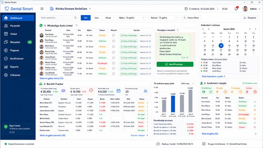Viewport: 263px width, 148px height.
Task: Open the Shiko të gjitha vizitat (12) link
Action: (x=51, y=78)
